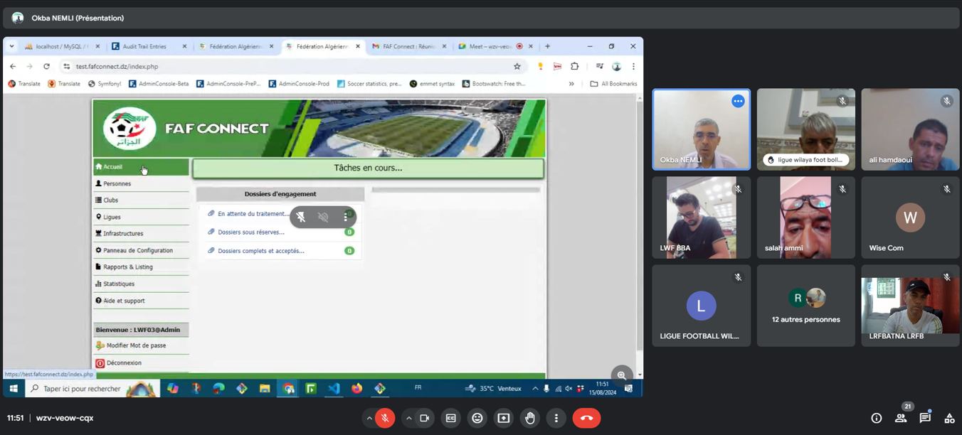Viewport: 962px width, 435px height.
Task: Switch to the FAF Connect : Réunion Gmail tab
Action: (x=411, y=47)
